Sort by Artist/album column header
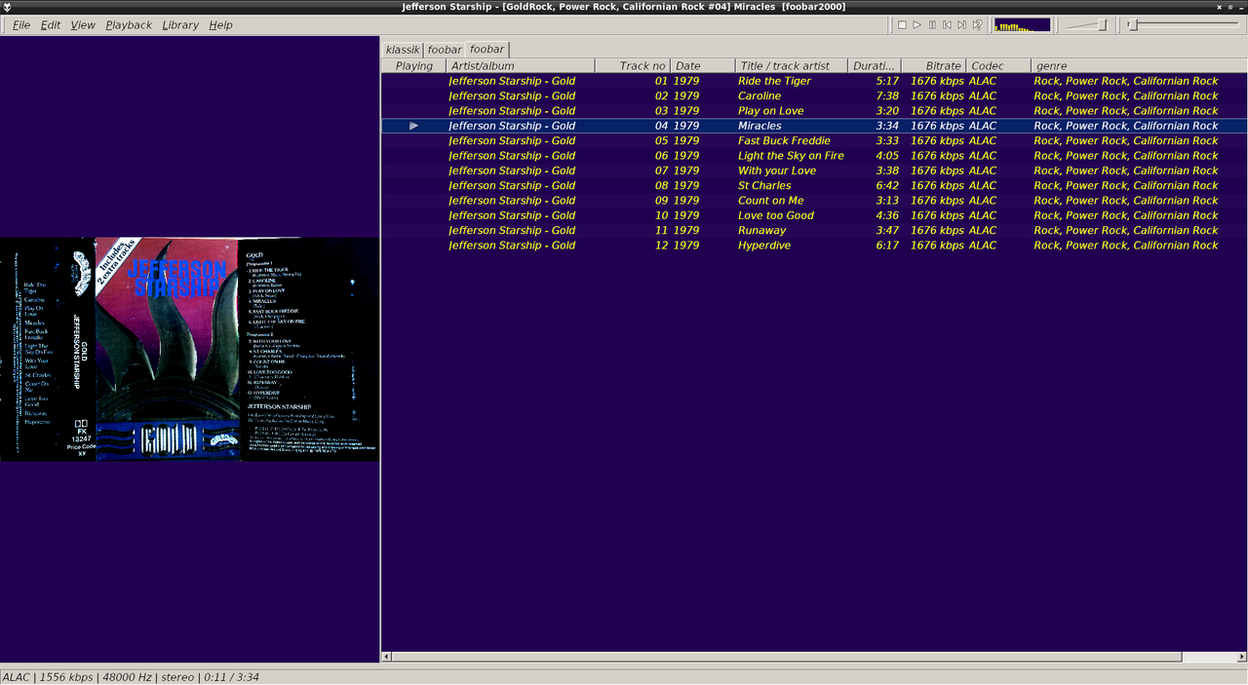The height and width of the screenshot is (685, 1248). (x=521, y=65)
